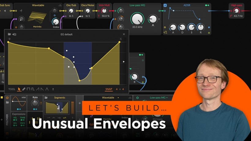Screen dimensions: 251x141
Task: Choose the triangle shape tool
Action: [47, 89]
